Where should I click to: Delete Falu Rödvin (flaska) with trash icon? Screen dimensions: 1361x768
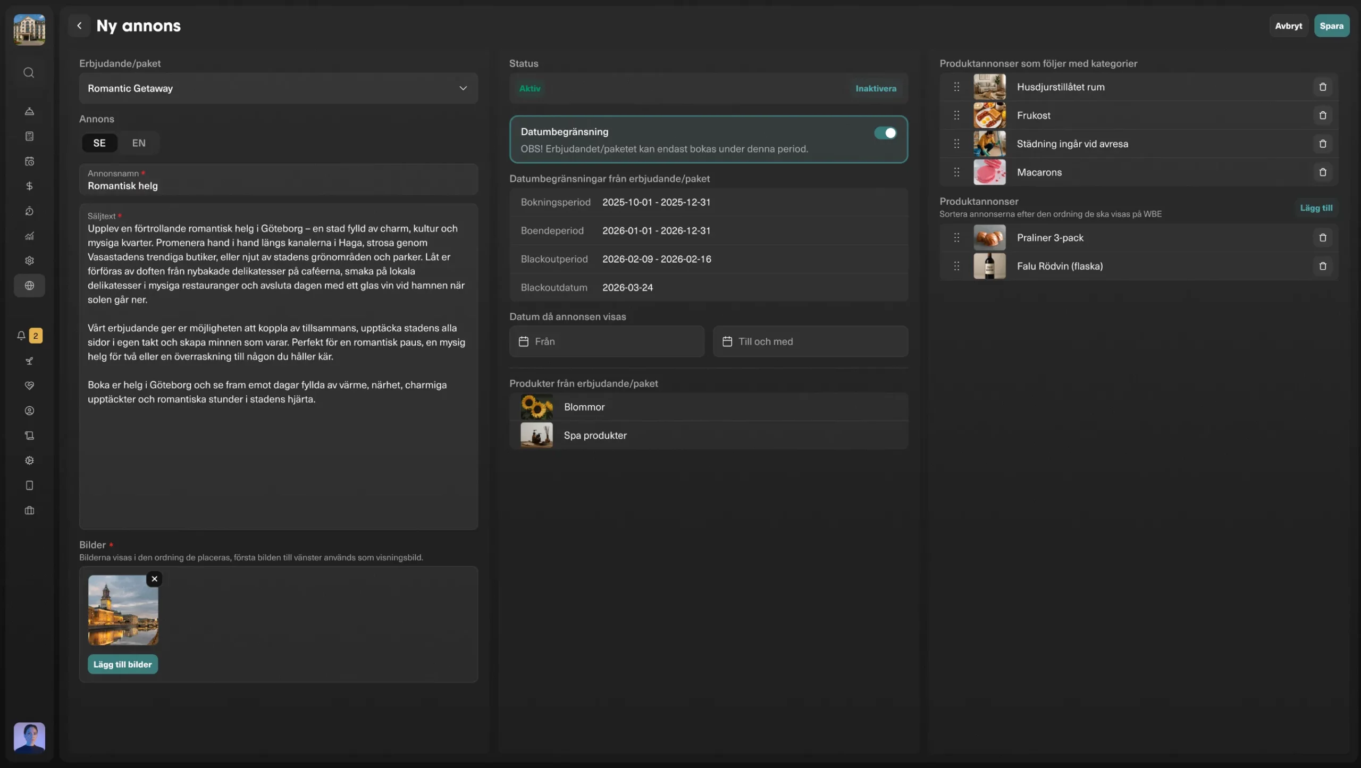coord(1323,266)
